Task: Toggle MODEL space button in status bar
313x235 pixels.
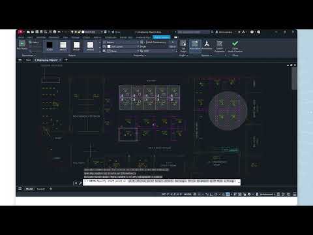Action: click(x=187, y=194)
